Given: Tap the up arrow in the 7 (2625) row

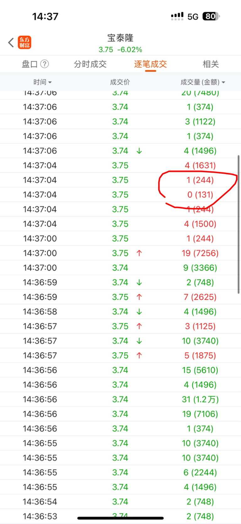Looking at the screenshot, I should coord(139,297).
